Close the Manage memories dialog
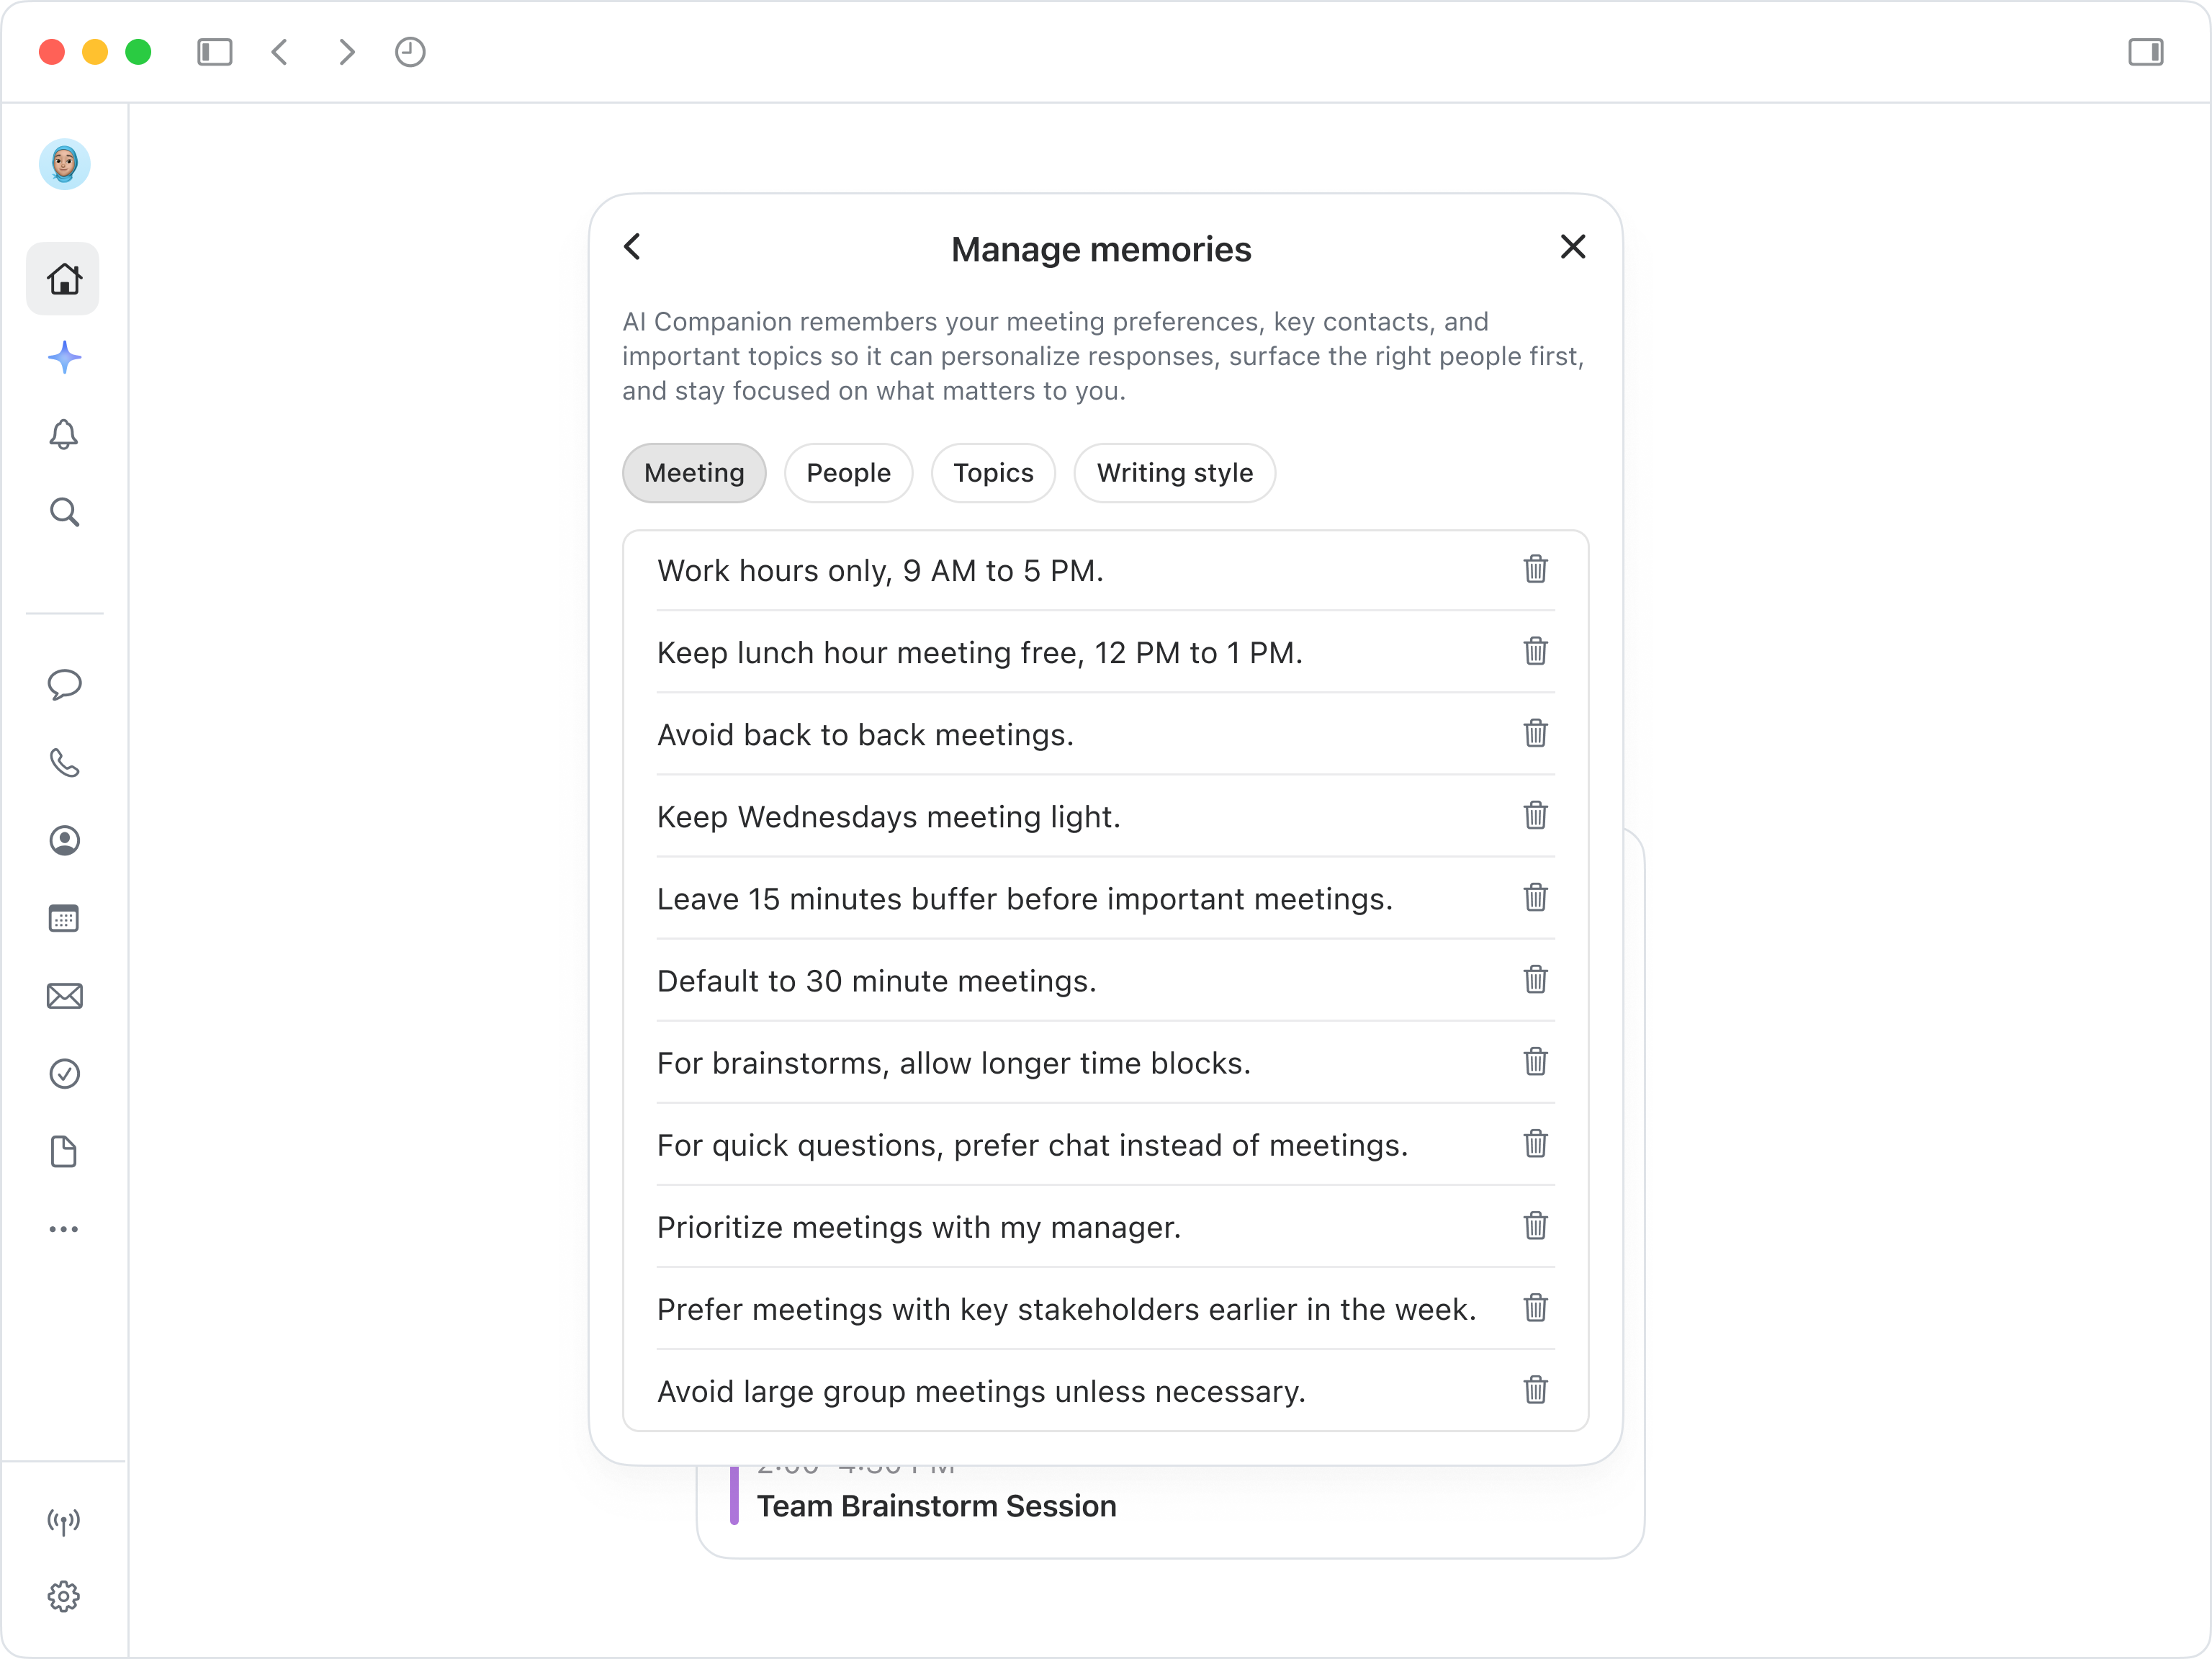Viewport: 2212px width, 1659px height. point(1572,247)
